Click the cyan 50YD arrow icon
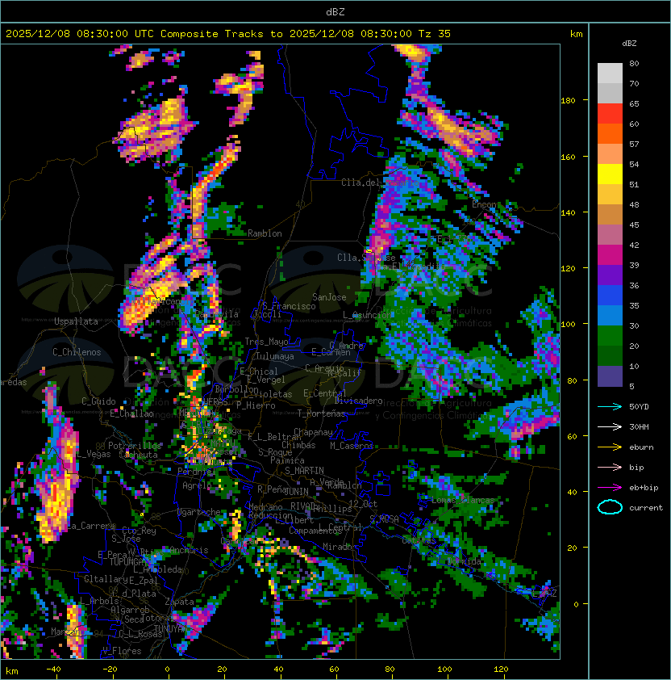The height and width of the screenshot is (680, 671). coord(610,406)
